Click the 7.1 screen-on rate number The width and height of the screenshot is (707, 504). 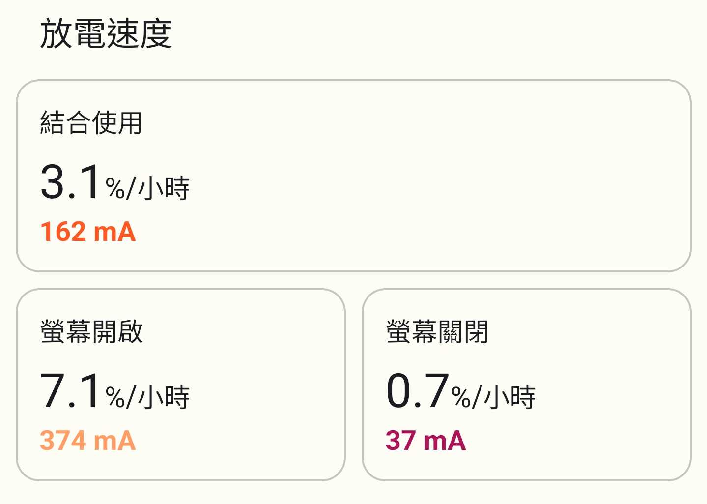tap(71, 391)
